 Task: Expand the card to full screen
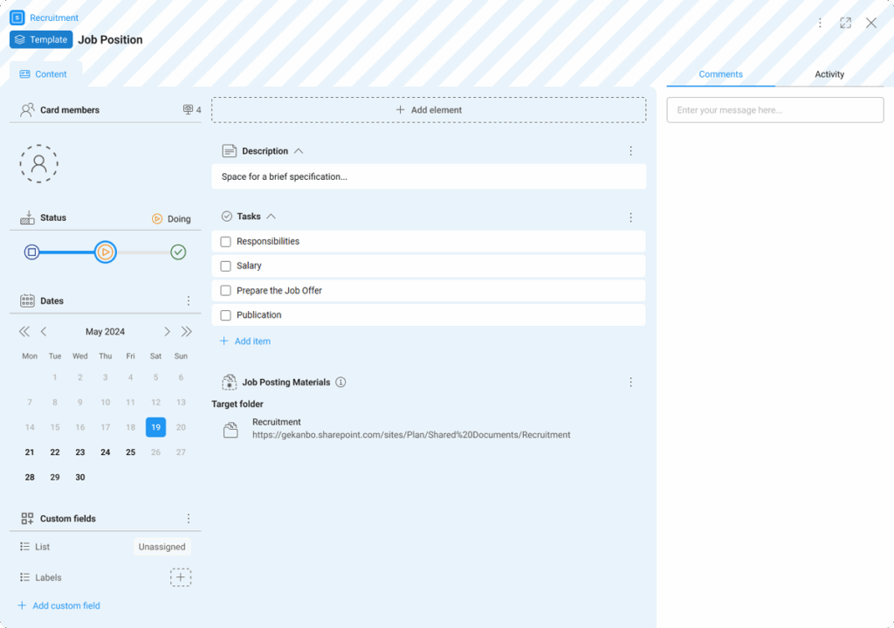(x=845, y=23)
